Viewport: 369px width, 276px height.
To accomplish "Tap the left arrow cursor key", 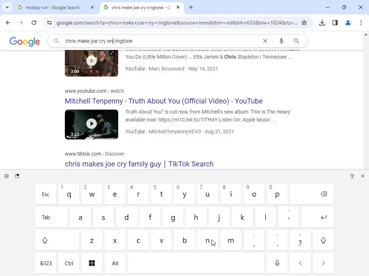I will tap(300, 263).
